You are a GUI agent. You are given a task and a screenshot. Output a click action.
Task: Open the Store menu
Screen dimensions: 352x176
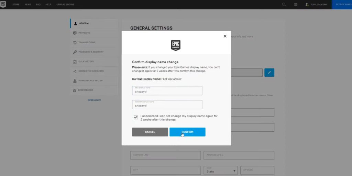(x=16, y=4)
